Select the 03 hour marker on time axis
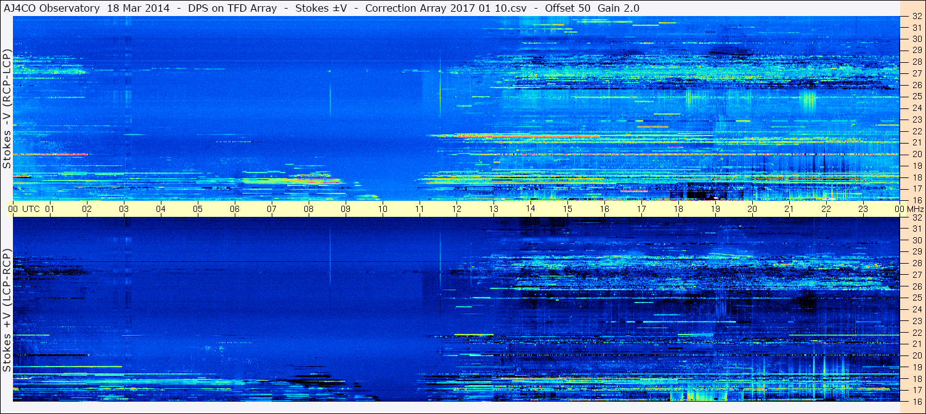 (124, 209)
